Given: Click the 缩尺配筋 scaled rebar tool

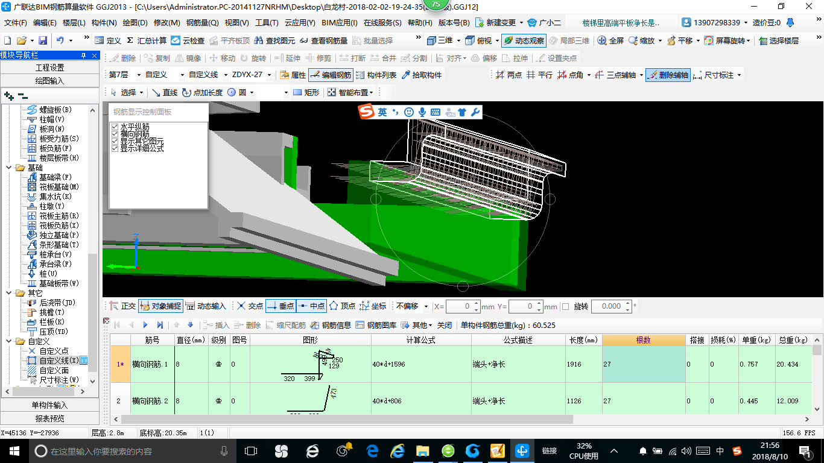Looking at the screenshot, I should (x=285, y=325).
